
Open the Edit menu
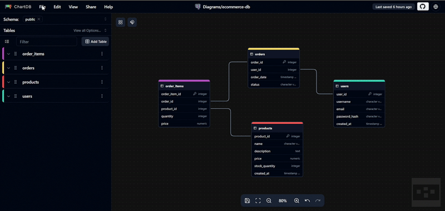pos(57,7)
